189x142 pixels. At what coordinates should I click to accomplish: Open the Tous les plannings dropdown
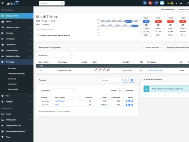(153, 48)
